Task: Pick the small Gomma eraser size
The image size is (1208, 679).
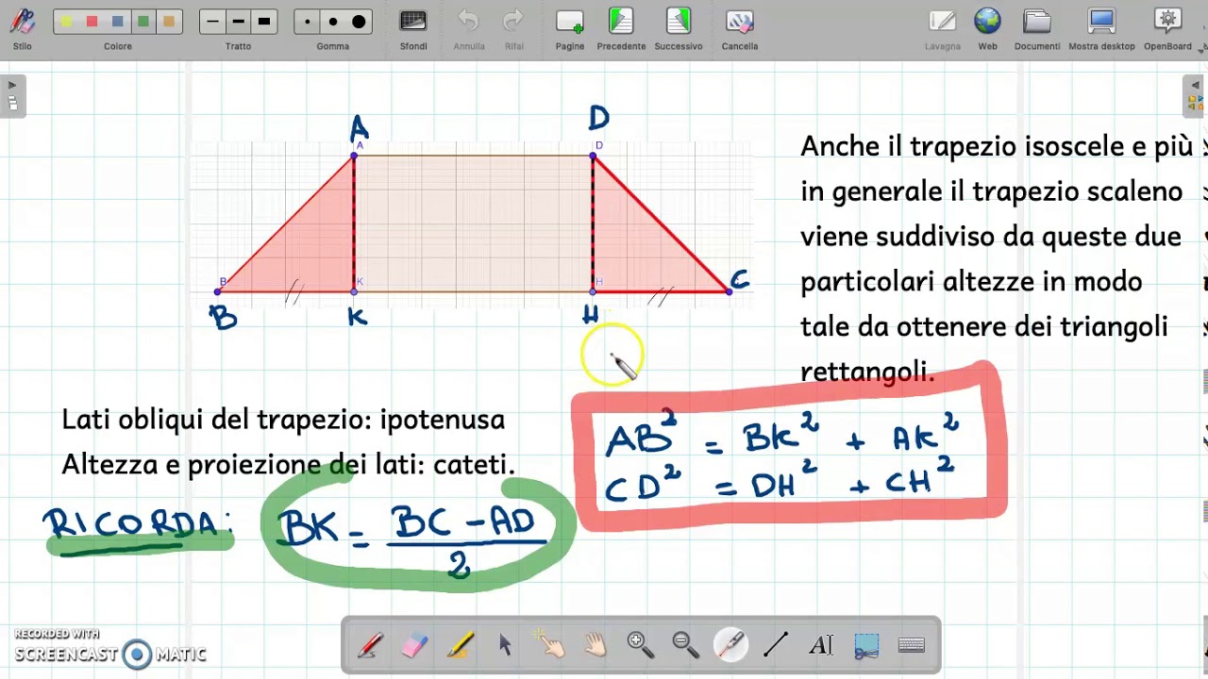Action: tap(307, 21)
